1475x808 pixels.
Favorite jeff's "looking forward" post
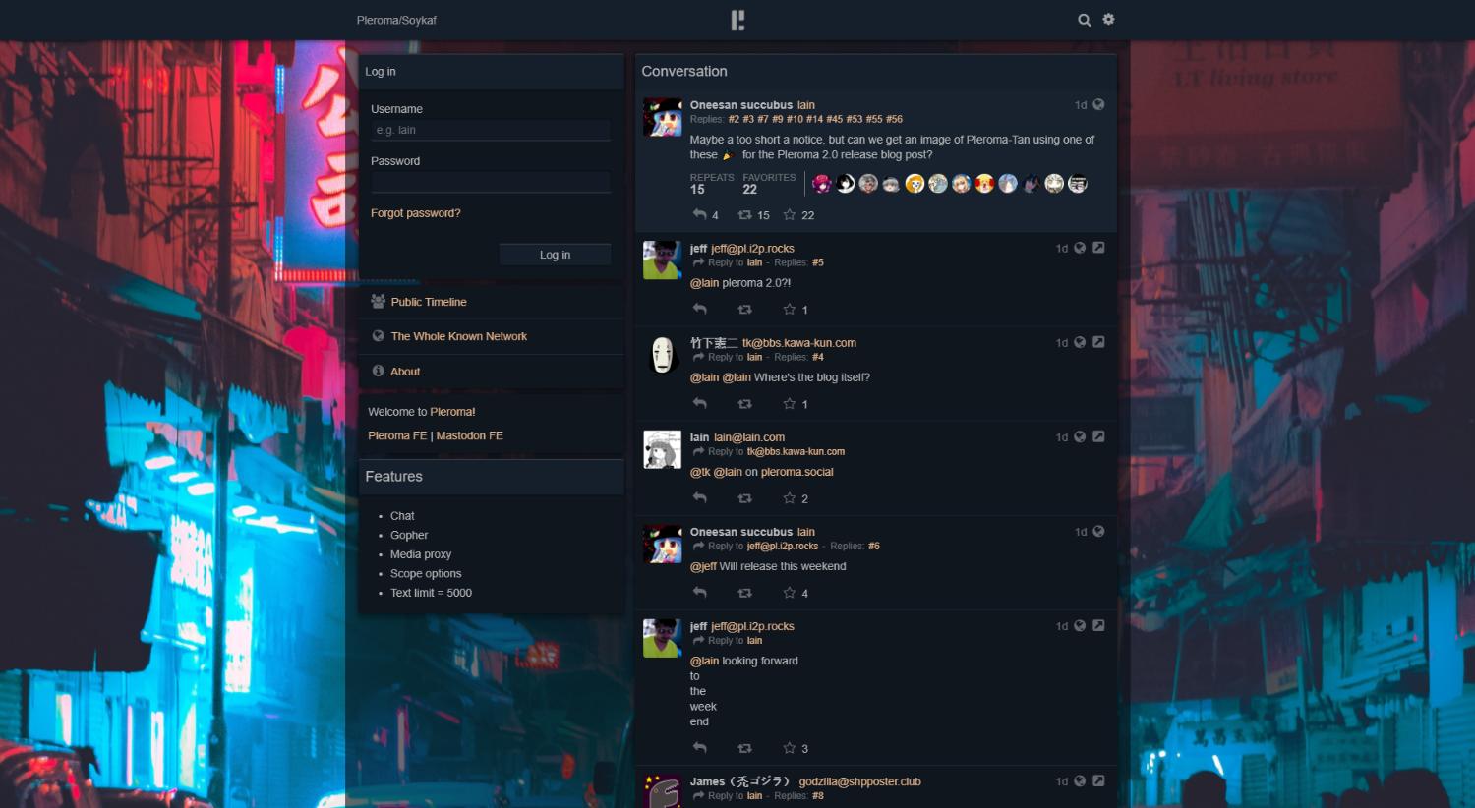[x=790, y=747]
